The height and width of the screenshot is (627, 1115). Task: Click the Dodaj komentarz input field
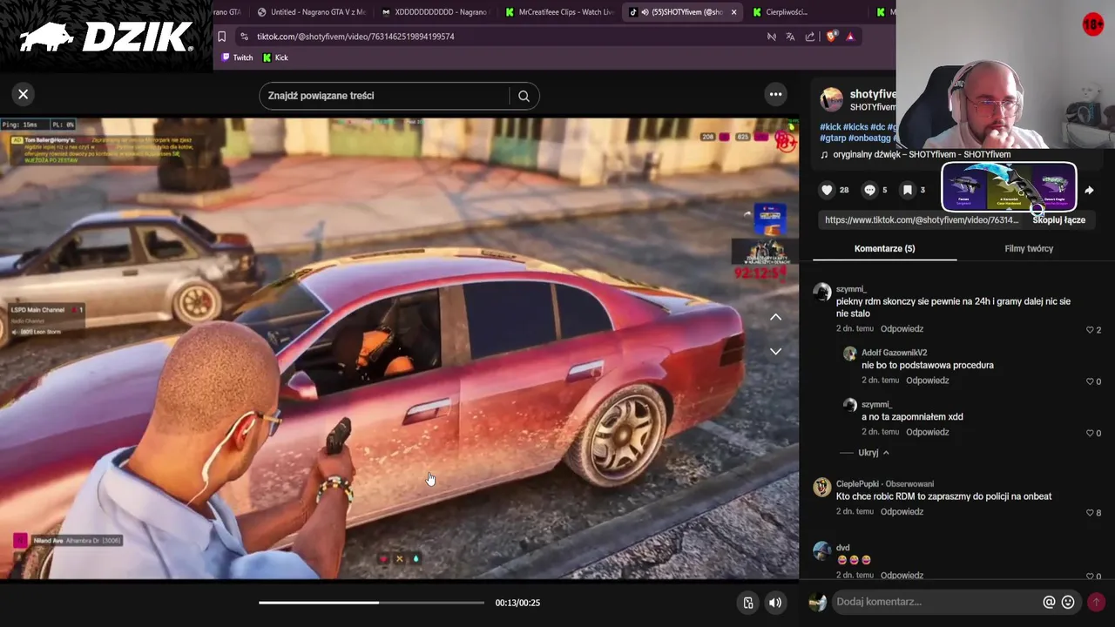point(936,602)
